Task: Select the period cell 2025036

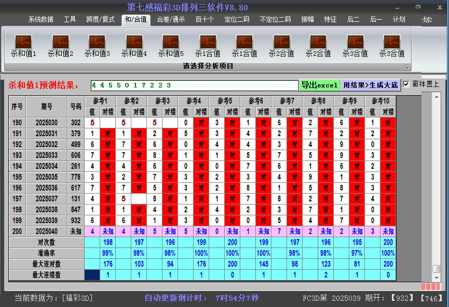Action: [x=47, y=188]
